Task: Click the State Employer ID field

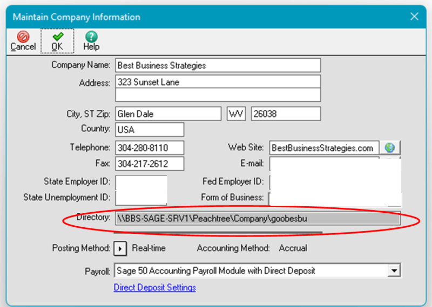Action: pyautogui.click(x=141, y=182)
